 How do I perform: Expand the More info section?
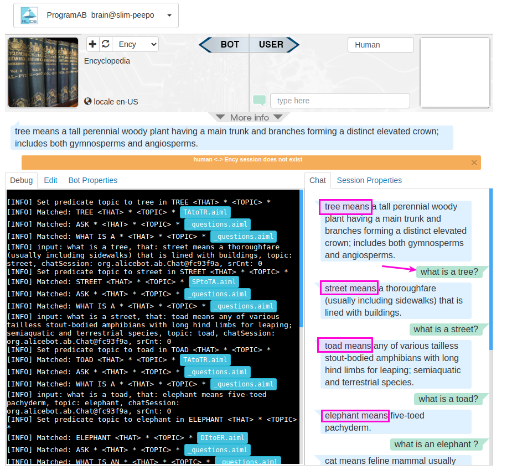pos(250,117)
